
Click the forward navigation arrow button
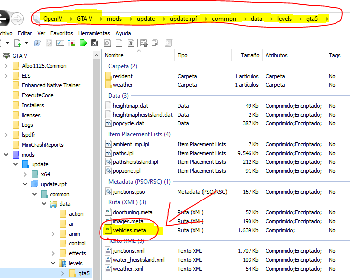(x=17, y=19)
